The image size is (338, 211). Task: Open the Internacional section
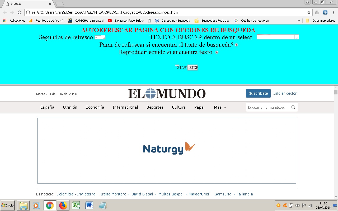(x=125, y=107)
